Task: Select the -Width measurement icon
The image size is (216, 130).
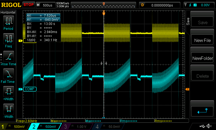Action: coord(9,109)
